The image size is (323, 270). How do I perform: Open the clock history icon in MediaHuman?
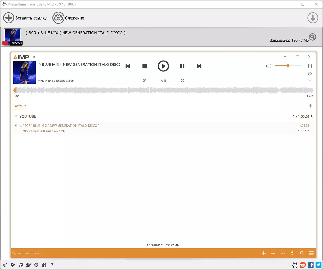[36, 265]
